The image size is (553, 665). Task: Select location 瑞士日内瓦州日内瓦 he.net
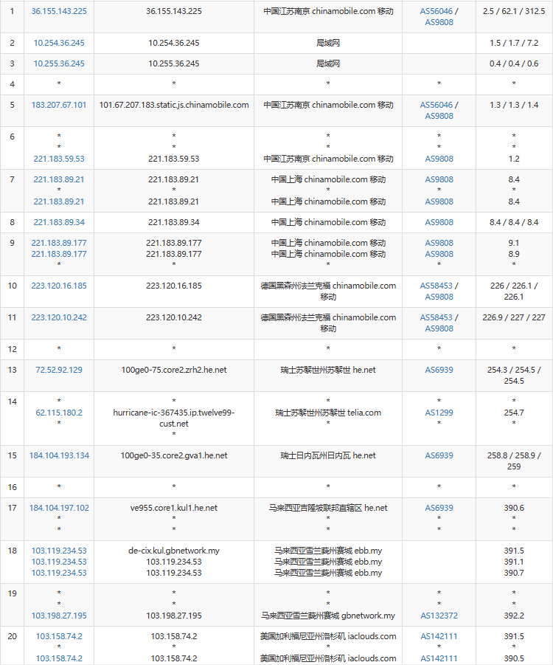tap(328, 455)
